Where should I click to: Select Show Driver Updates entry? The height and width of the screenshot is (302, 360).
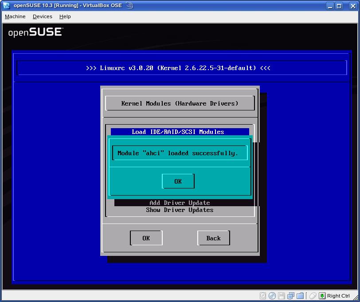pos(180,210)
